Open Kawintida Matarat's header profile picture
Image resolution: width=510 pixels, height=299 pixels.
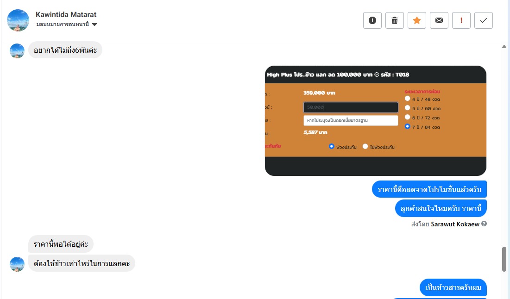pos(18,20)
